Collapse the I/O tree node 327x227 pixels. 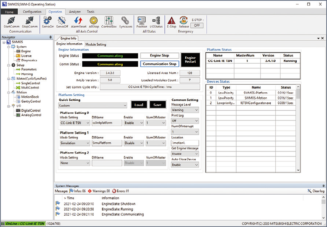[8, 106]
